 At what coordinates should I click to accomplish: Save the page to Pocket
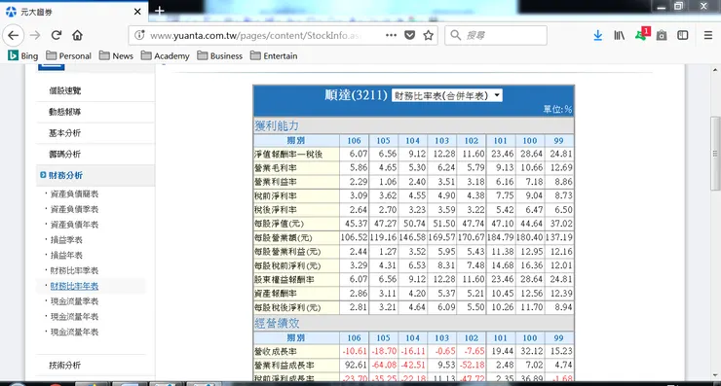[x=409, y=35]
